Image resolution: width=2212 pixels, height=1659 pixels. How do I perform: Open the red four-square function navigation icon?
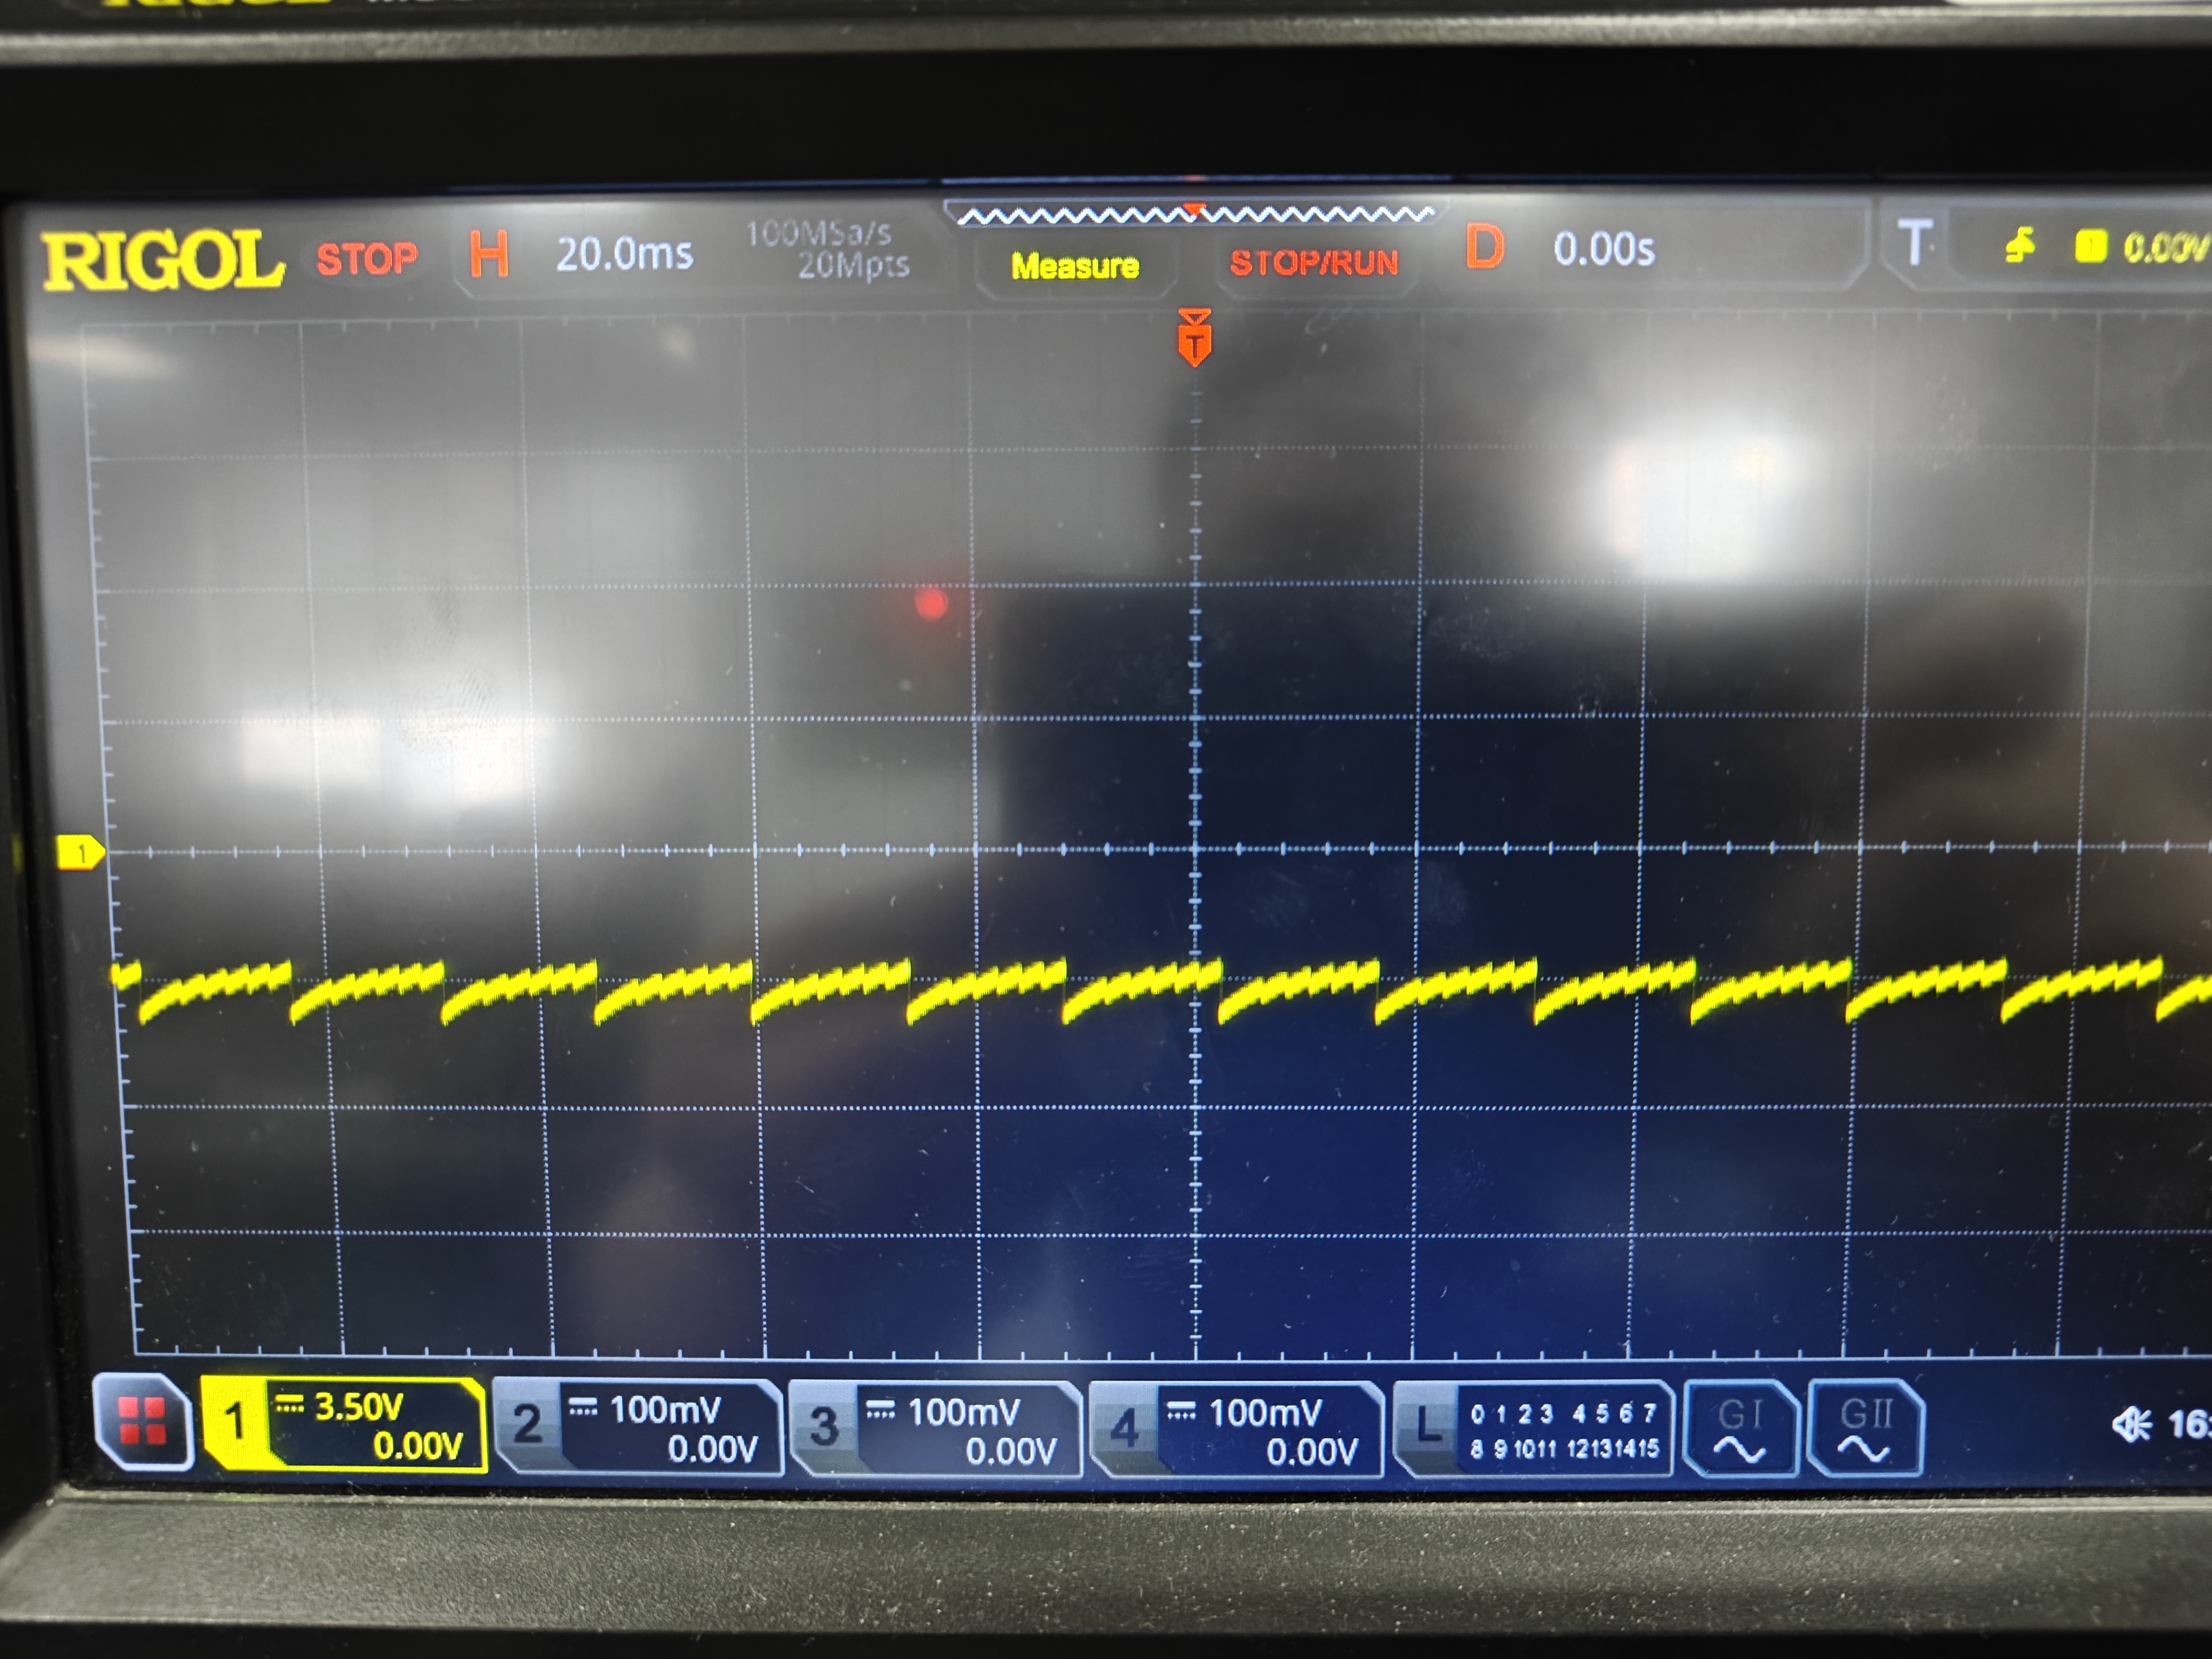coord(142,1422)
